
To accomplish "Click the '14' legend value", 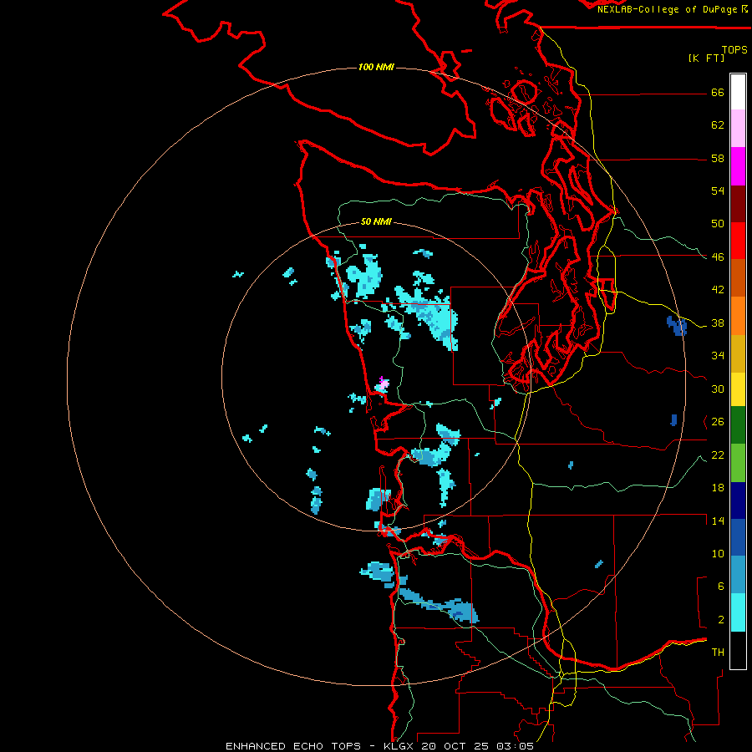I will click(x=718, y=521).
